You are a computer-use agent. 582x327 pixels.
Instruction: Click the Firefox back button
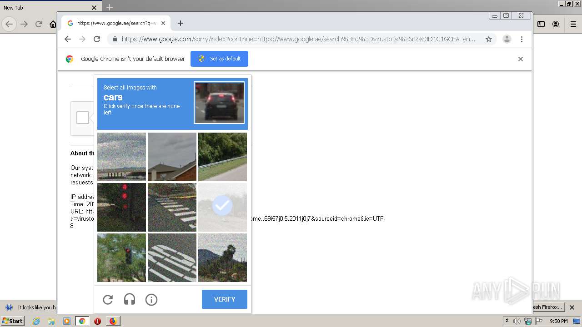[x=9, y=24]
